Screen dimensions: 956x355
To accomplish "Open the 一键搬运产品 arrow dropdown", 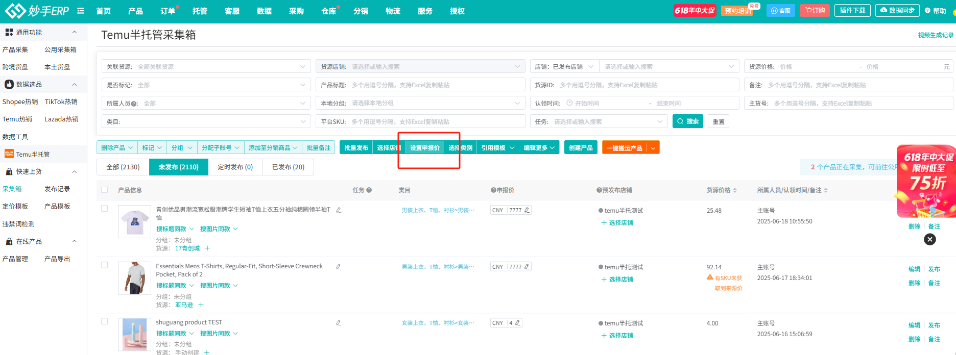I will click(653, 148).
